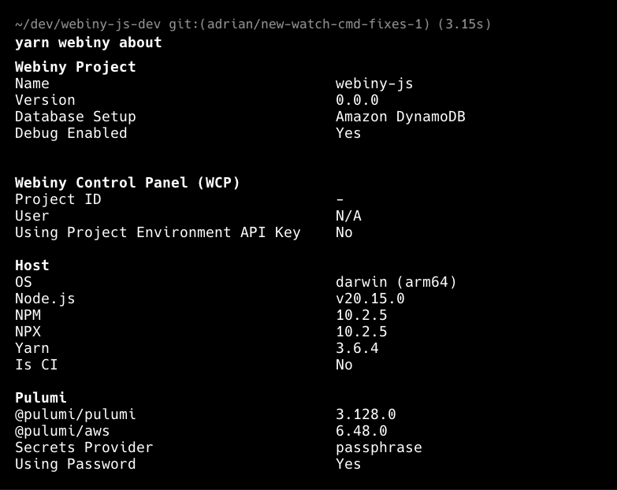
Task: Click the 'Is CI' label
Action: coord(36,365)
